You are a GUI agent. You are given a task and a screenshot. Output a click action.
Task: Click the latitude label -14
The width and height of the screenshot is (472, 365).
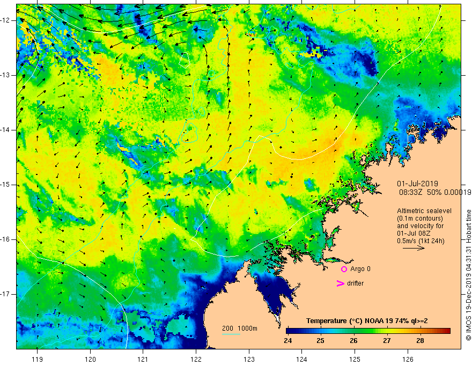5,130
